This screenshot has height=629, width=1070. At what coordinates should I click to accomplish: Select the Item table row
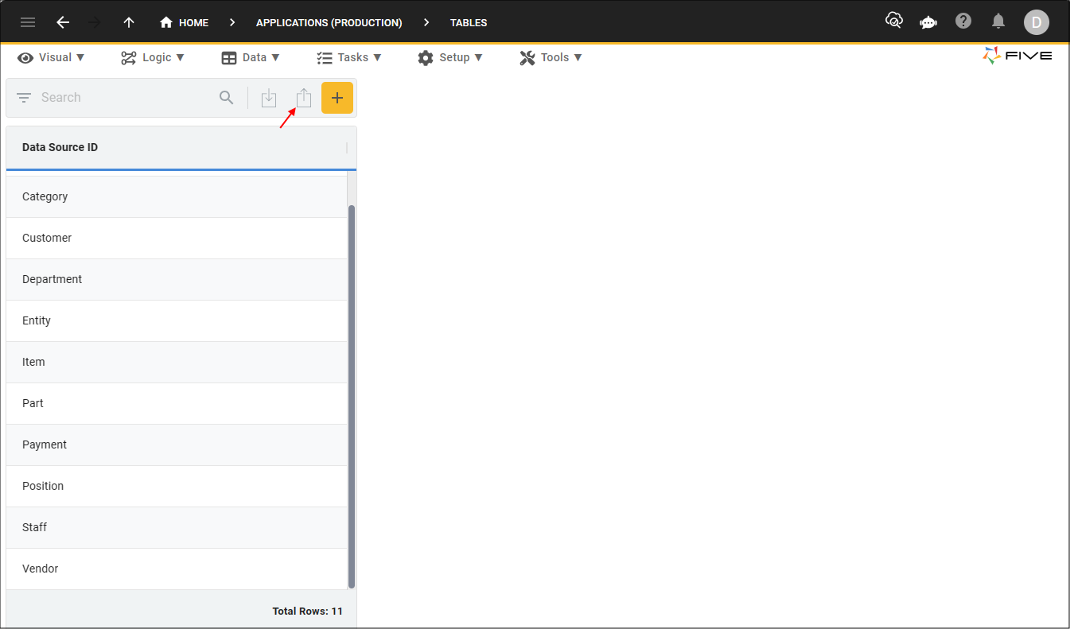[177, 362]
